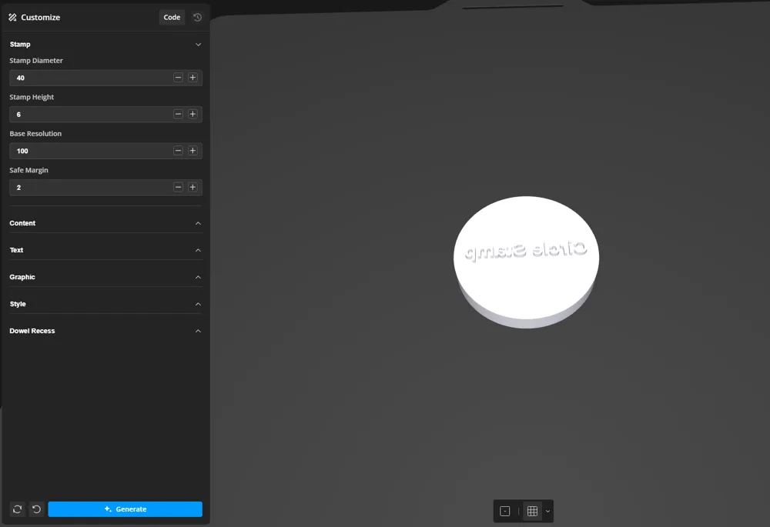This screenshot has height=527, width=770.
Task: Increase Safe Margin with plus button
Action: point(192,187)
